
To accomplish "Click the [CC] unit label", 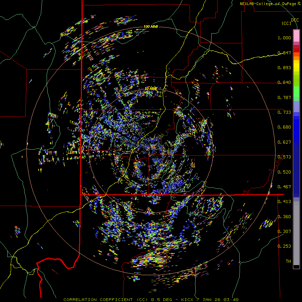I will (x=287, y=23).
